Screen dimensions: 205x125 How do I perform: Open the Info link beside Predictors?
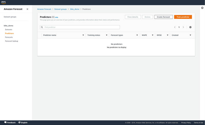[x=56, y=17]
